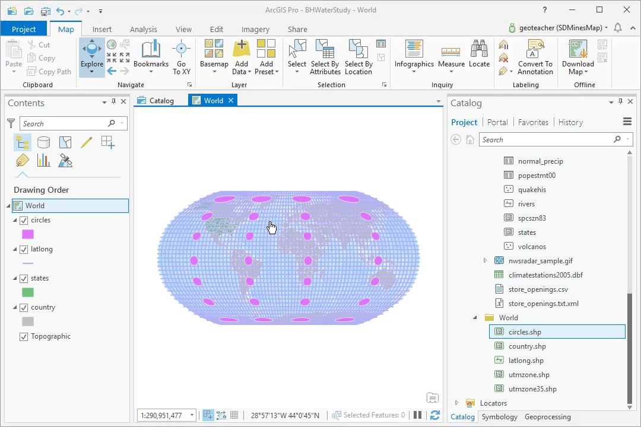Screen dimensions: 641x427
Task: Click the Portal link in Catalog
Action: click(497, 122)
